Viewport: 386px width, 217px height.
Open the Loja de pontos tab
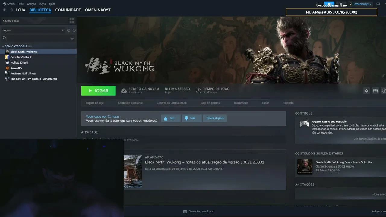point(210,103)
